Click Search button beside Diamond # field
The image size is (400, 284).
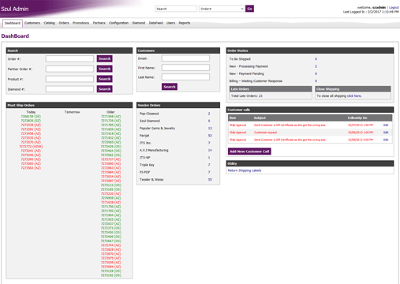tap(105, 89)
